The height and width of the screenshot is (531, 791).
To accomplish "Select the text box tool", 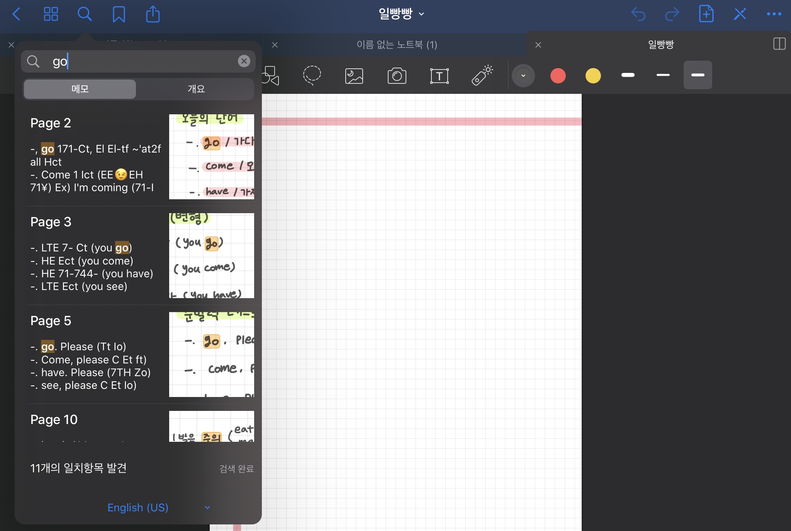I will point(439,76).
